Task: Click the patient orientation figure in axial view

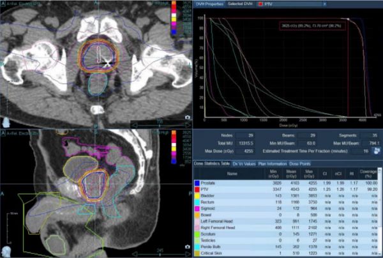Action: (5, 119)
